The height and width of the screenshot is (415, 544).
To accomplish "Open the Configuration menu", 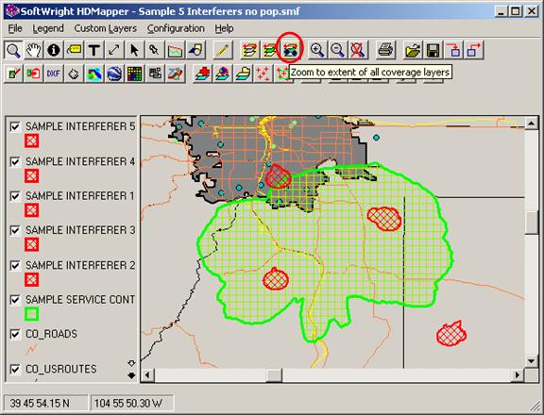I will (x=176, y=28).
